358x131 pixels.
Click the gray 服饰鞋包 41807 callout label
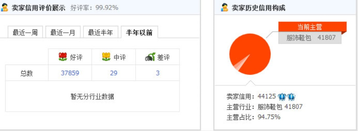click(310, 38)
